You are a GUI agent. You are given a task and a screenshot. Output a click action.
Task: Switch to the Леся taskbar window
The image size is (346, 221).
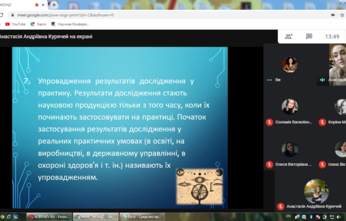coord(142,217)
